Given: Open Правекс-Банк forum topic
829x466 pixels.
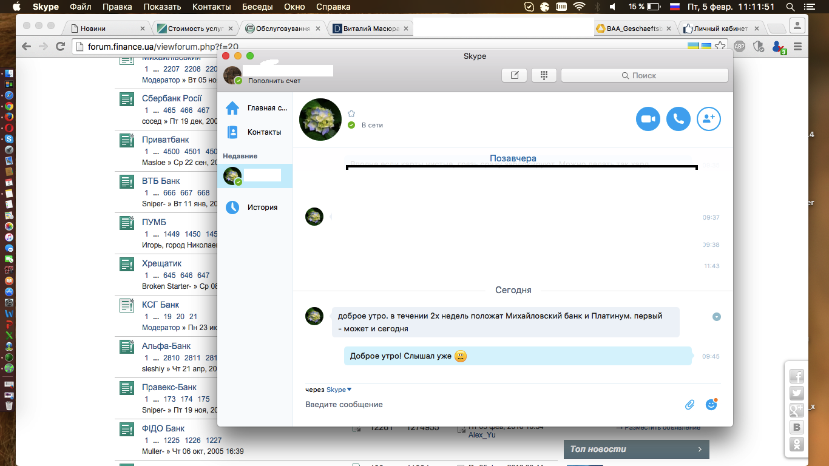Looking at the screenshot, I should click(x=169, y=387).
